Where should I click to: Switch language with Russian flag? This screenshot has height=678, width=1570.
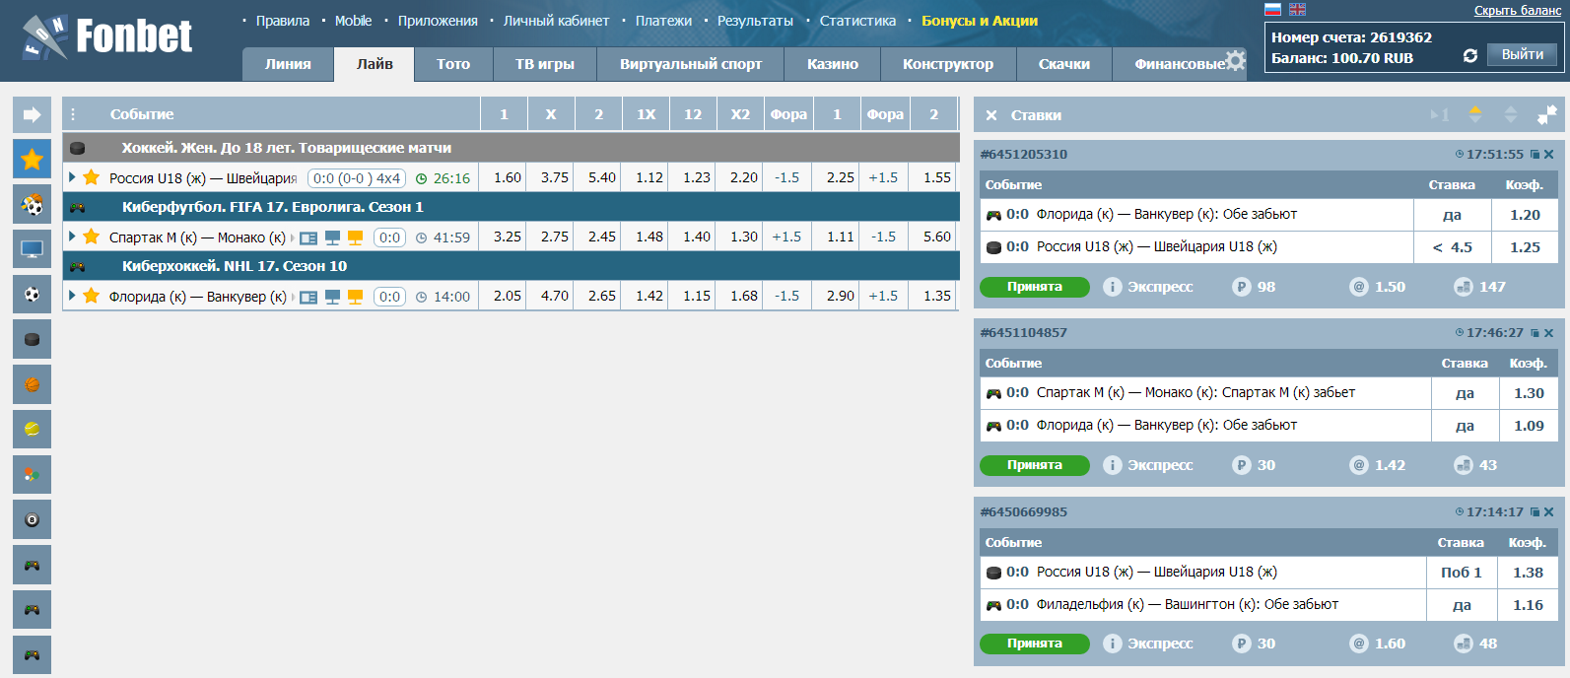[x=1272, y=9]
